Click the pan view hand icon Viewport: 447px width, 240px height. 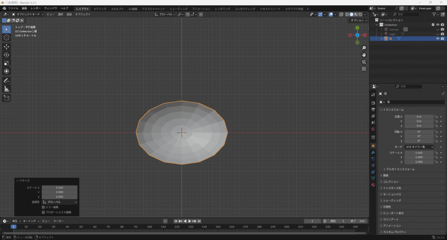pos(364,55)
